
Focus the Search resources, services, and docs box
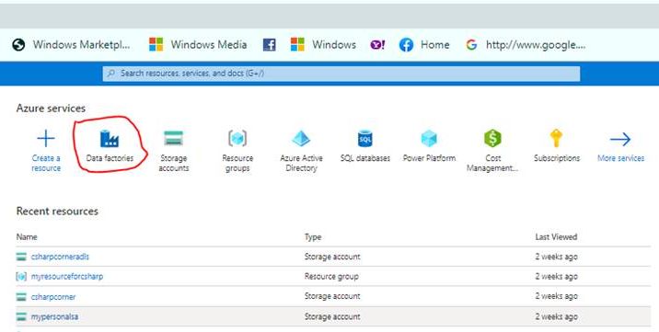341,74
